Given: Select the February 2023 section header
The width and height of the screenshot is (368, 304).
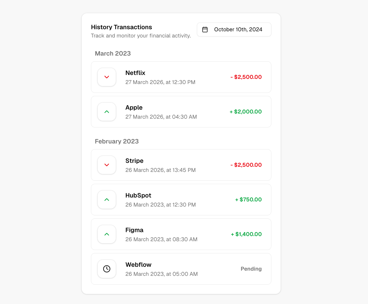Looking at the screenshot, I should click(x=117, y=141).
